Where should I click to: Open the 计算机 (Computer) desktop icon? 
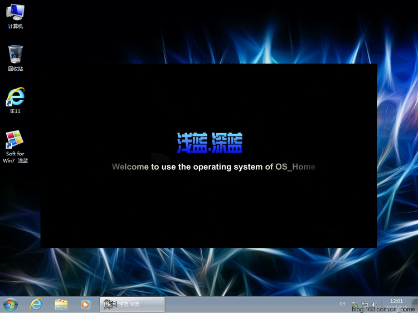[15, 12]
